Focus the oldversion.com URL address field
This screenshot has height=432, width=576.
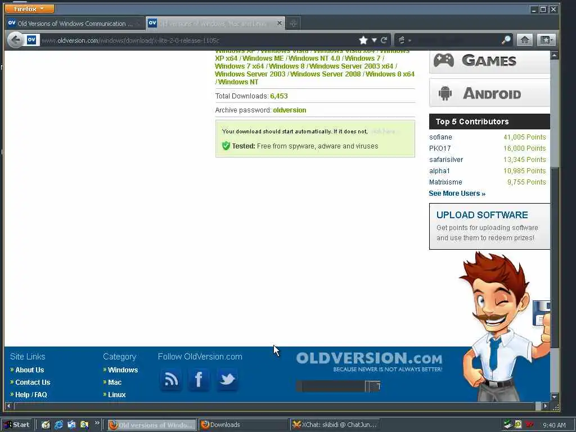(199, 40)
